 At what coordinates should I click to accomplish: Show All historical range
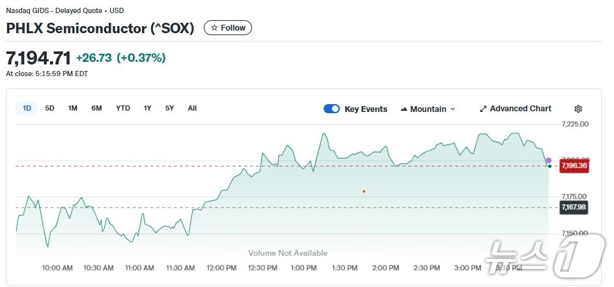(x=192, y=108)
